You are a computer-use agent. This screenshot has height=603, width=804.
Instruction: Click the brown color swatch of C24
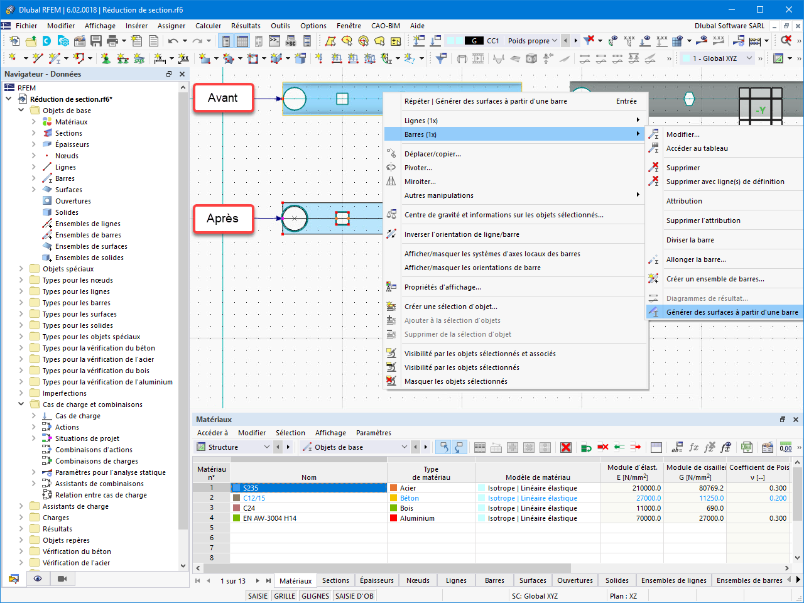(x=237, y=508)
